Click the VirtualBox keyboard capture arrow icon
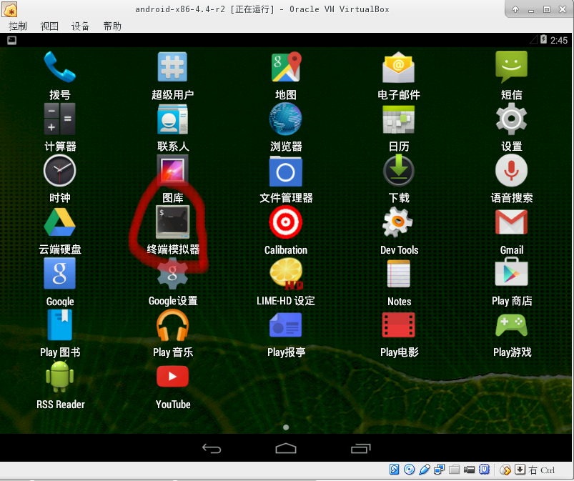The width and height of the screenshot is (574, 481). point(520,470)
